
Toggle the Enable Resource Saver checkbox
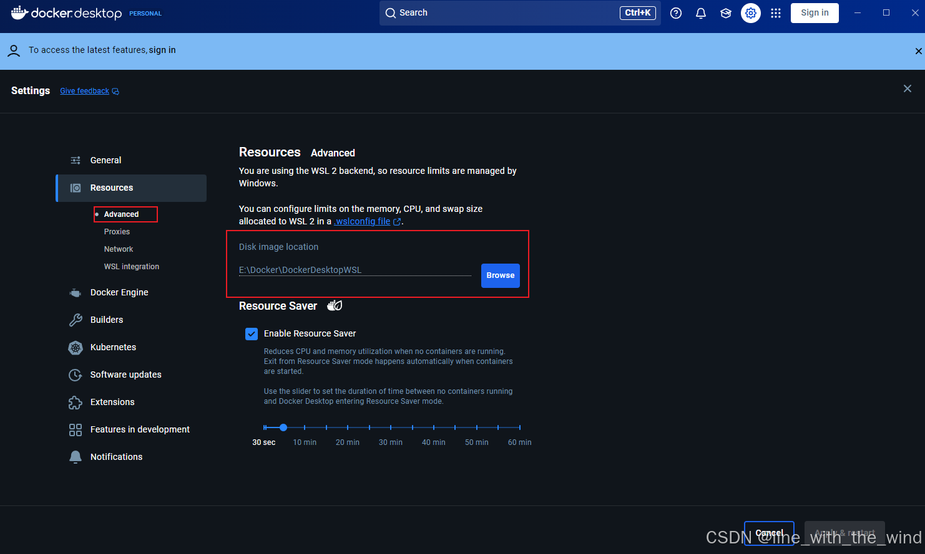252,334
